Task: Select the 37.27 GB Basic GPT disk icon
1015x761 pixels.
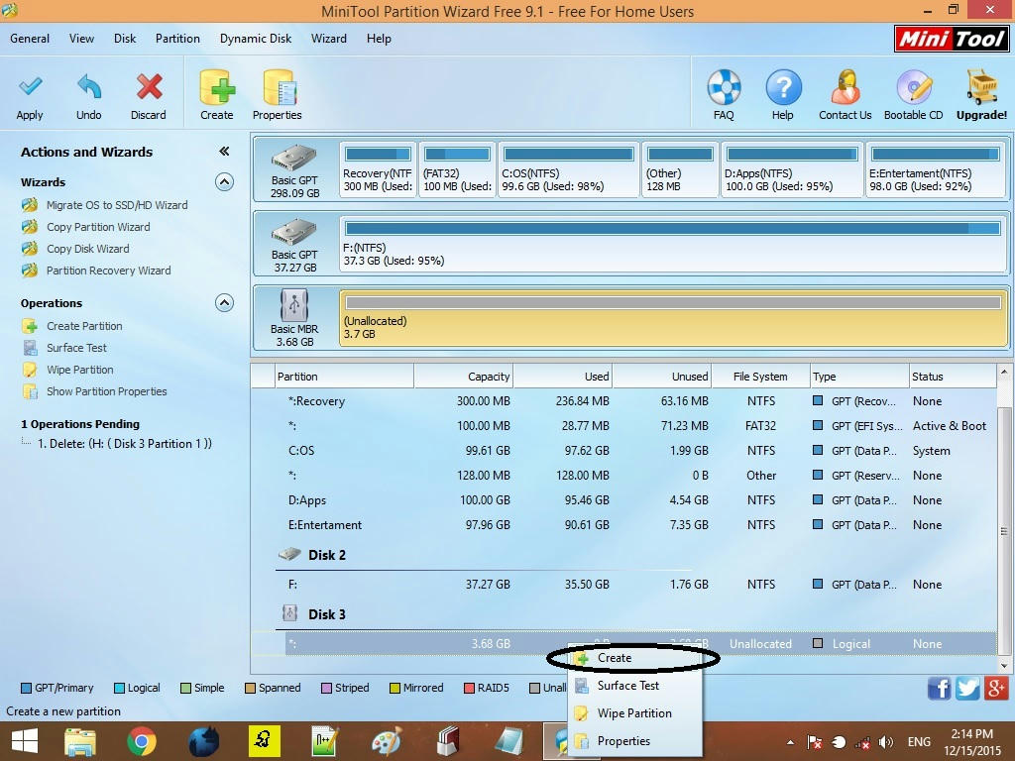Action: click(294, 232)
